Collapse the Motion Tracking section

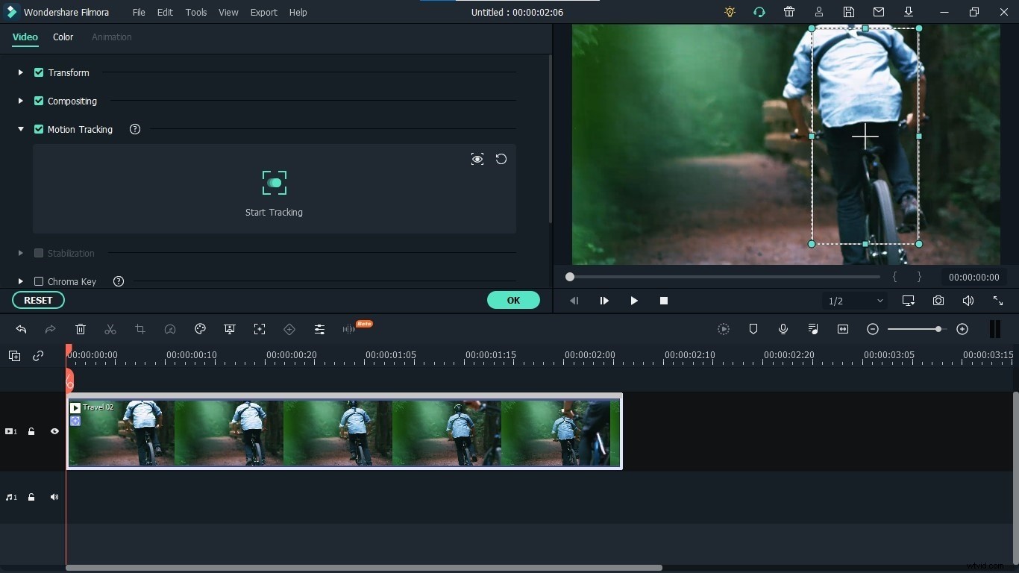[20, 129]
